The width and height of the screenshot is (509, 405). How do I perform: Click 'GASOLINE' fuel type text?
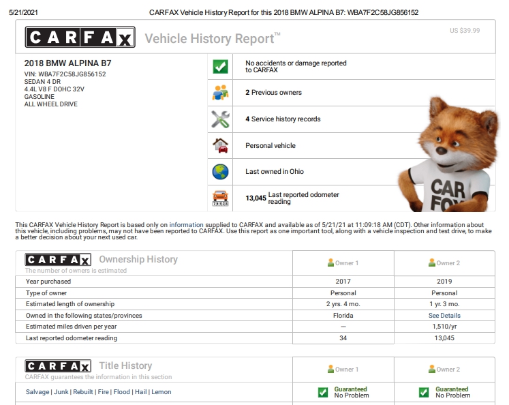[40, 96]
